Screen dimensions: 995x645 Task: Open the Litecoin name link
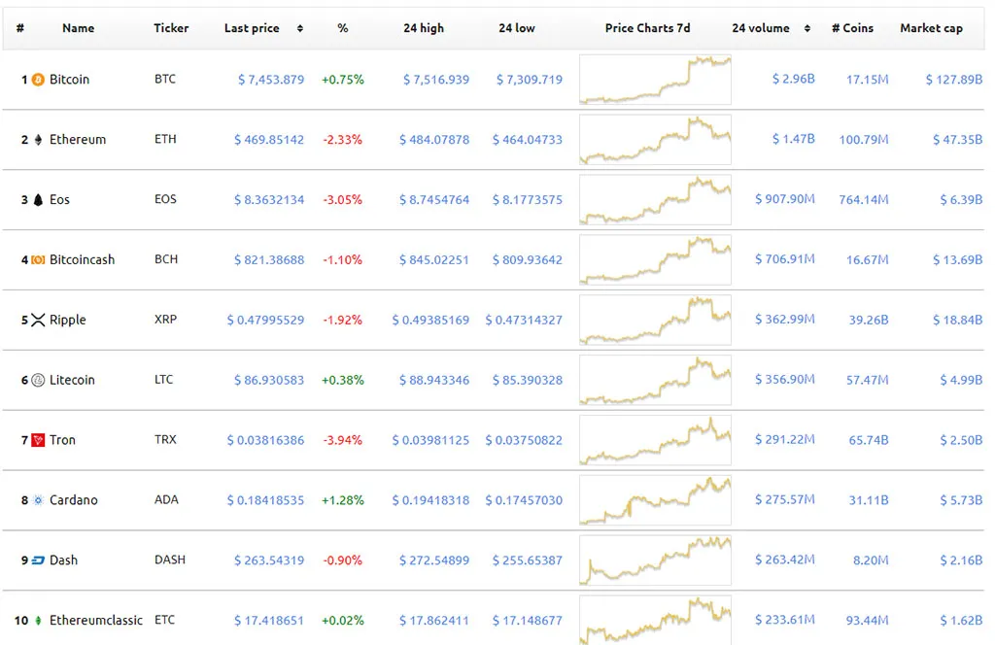(72, 380)
